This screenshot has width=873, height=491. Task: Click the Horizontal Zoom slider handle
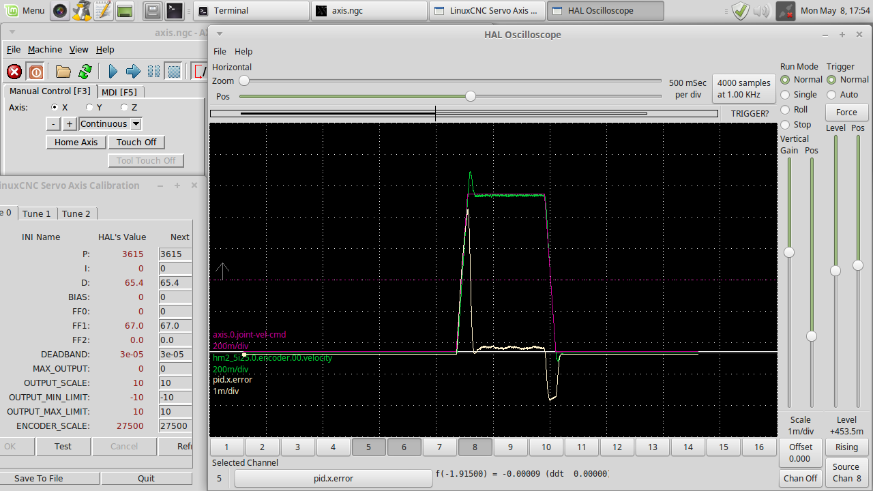click(x=243, y=80)
